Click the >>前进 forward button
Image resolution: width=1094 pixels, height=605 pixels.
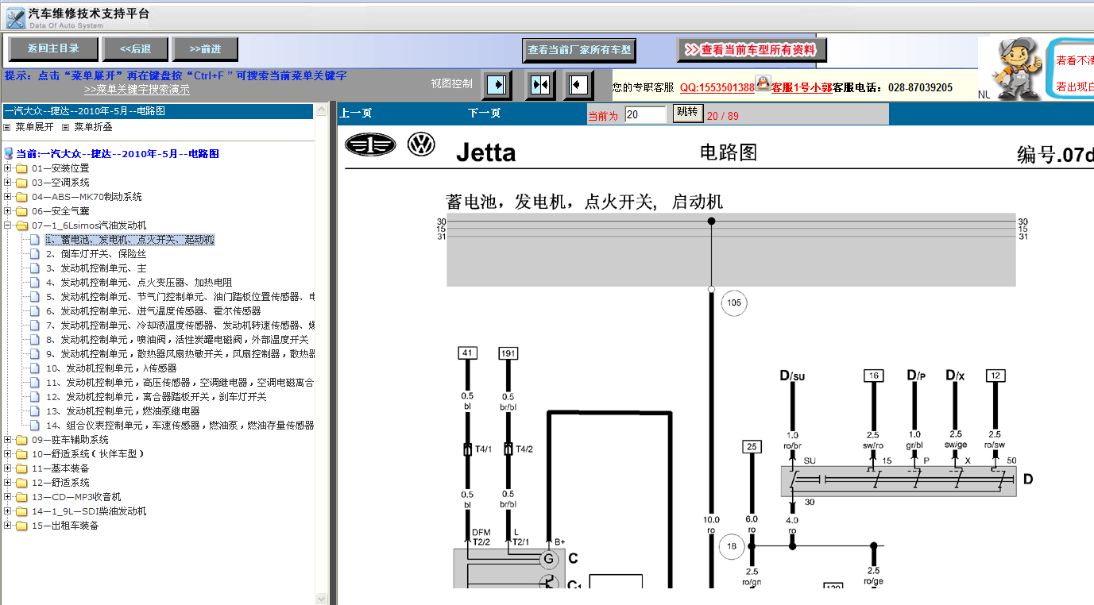tap(205, 49)
